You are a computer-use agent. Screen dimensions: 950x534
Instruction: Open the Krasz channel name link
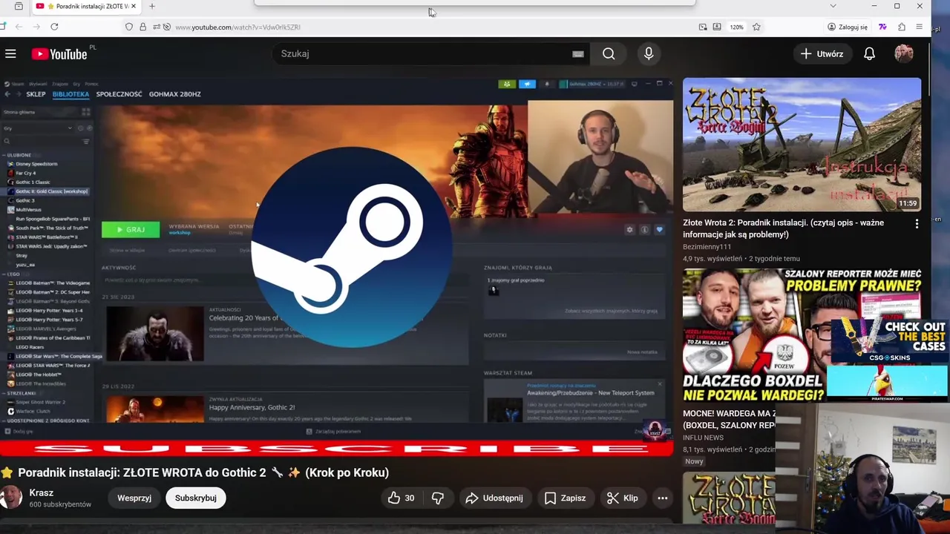point(42,492)
